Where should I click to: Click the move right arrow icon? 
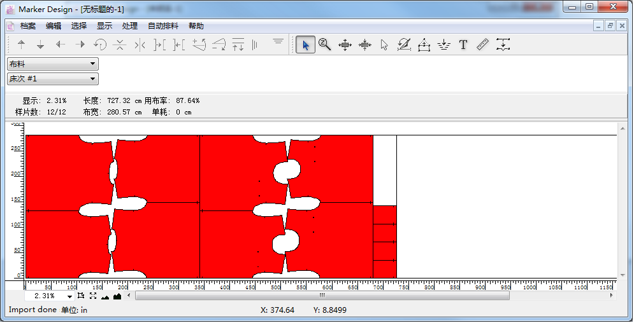(80, 45)
